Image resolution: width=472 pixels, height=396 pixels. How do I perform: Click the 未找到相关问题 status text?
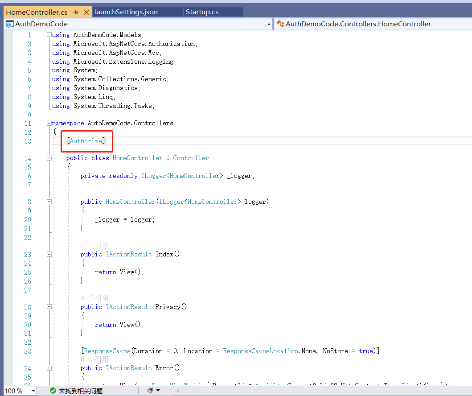(81, 391)
